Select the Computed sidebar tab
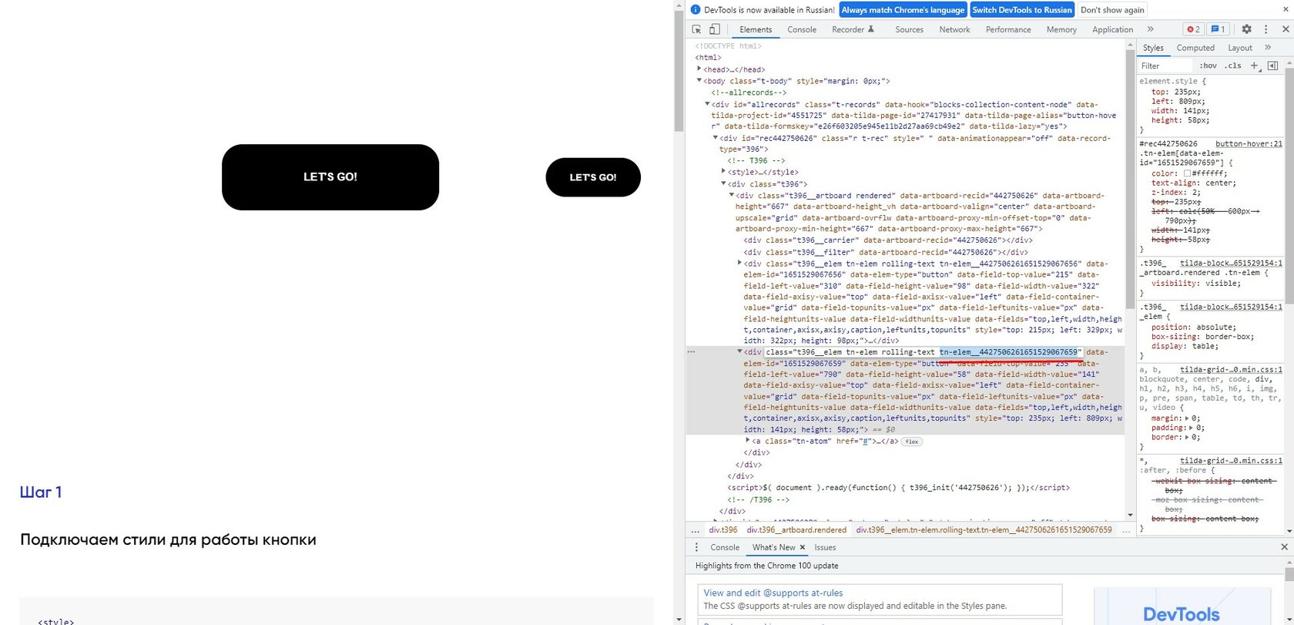1294x625 pixels. [x=1195, y=48]
